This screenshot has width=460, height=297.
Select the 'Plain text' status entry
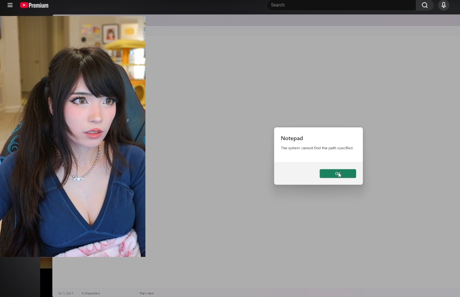tap(147, 293)
